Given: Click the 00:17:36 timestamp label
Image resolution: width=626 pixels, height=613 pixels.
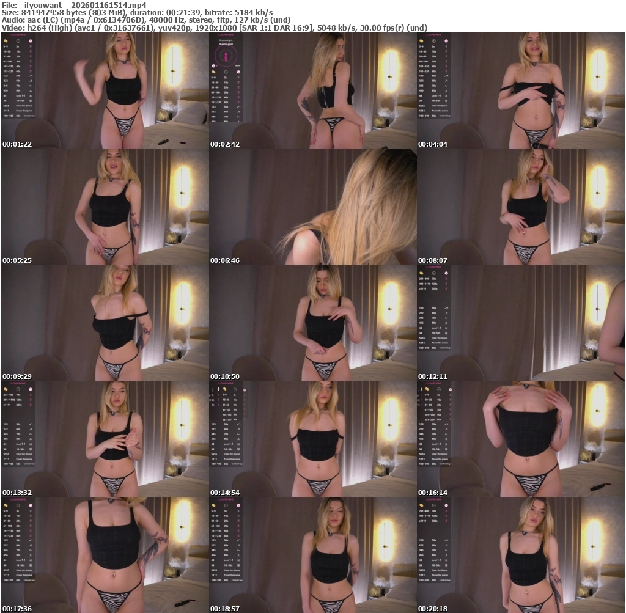Looking at the screenshot, I should [x=17, y=608].
